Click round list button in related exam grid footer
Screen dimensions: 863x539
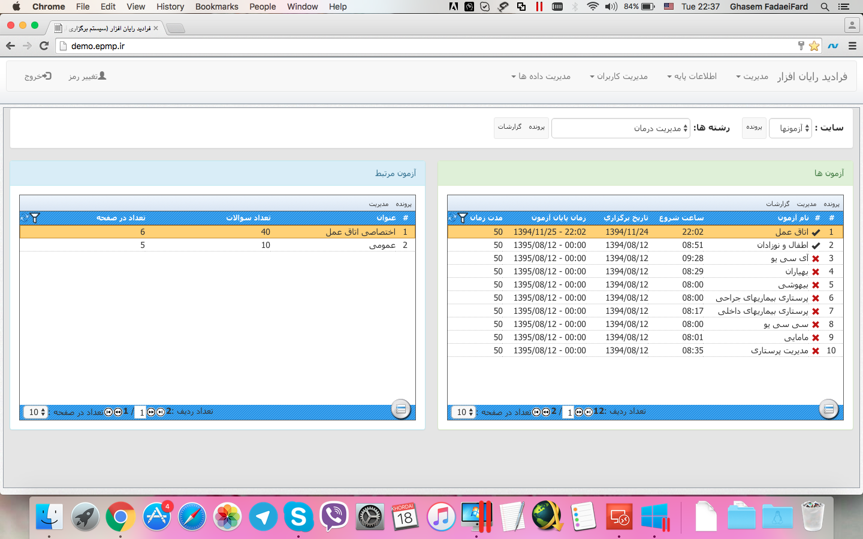pyautogui.click(x=401, y=410)
